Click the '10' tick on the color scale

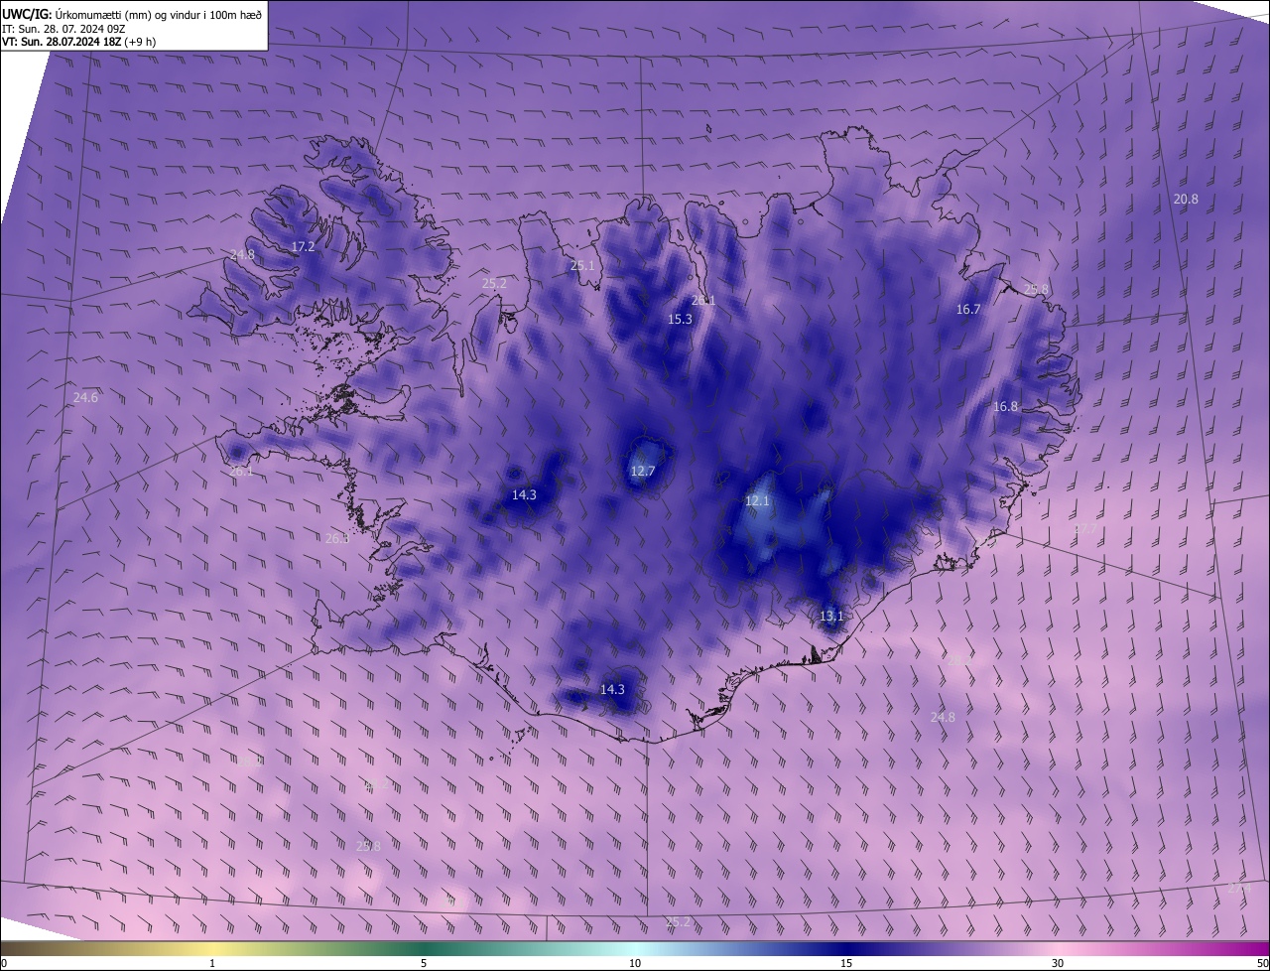coord(635,964)
